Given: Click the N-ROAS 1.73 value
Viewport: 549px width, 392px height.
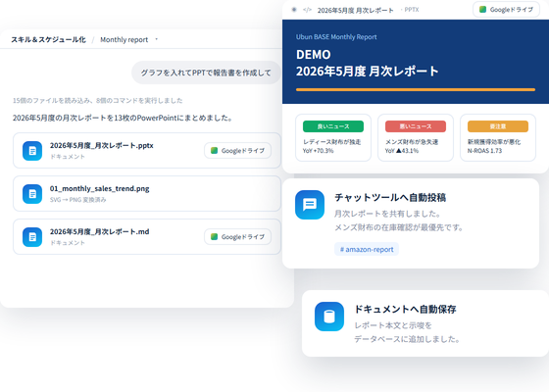Looking at the screenshot, I should coord(484,151).
